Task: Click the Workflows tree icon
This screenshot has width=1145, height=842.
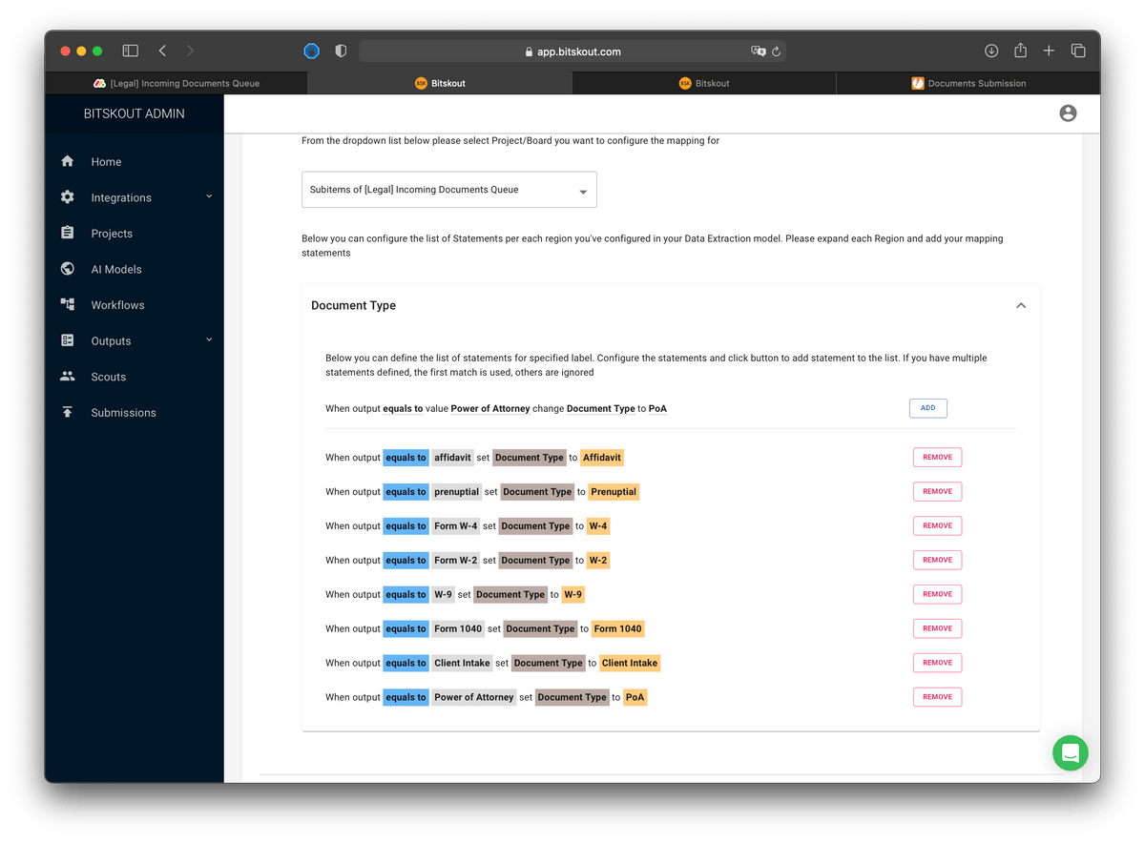Action: [67, 304]
